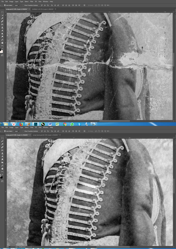
Task: Select Rectangular Marquee tool in top window
Action: [2, 12]
